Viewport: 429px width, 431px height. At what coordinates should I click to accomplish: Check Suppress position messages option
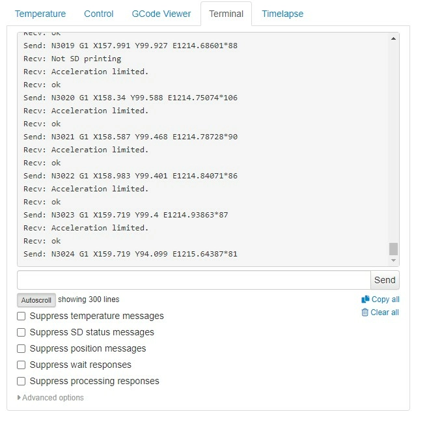(x=21, y=348)
